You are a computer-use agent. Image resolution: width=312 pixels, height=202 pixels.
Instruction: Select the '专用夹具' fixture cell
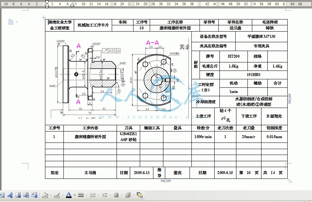click(261, 46)
